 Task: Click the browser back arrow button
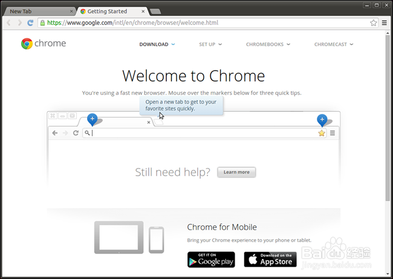pyautogui.click(x=9, y=23)
